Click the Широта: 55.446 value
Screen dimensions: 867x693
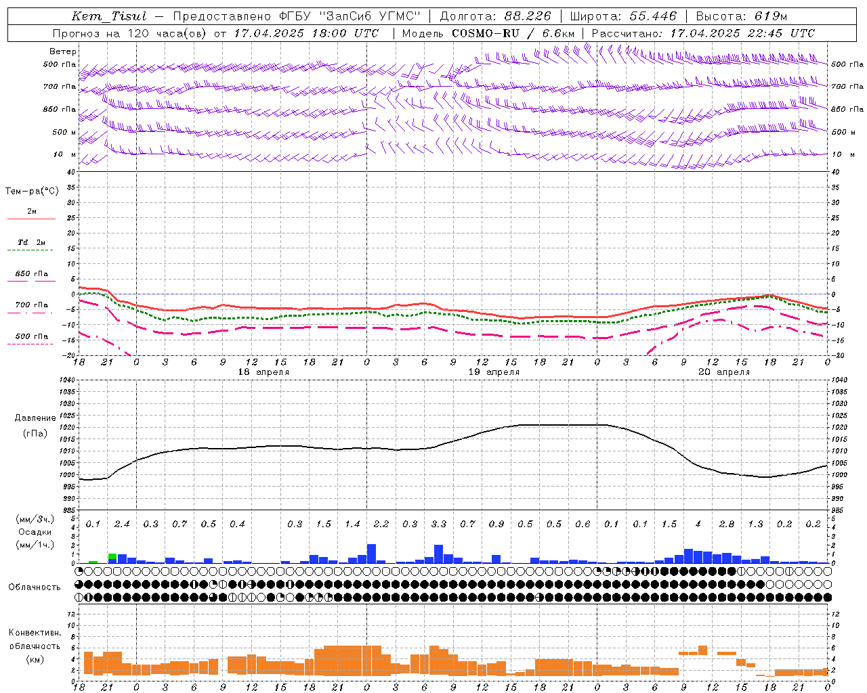pyautogui.click(x=623, y=17)
